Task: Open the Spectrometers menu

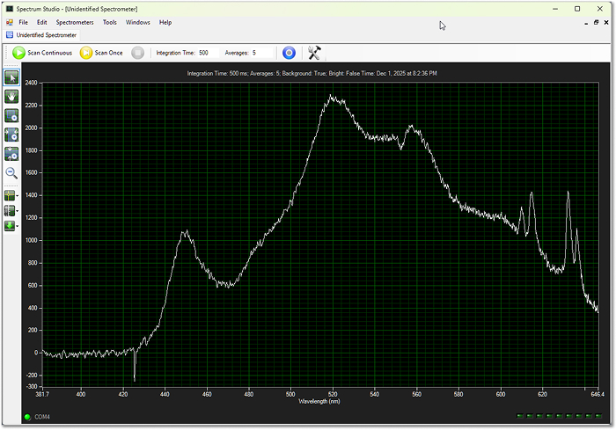Action: 75,22
